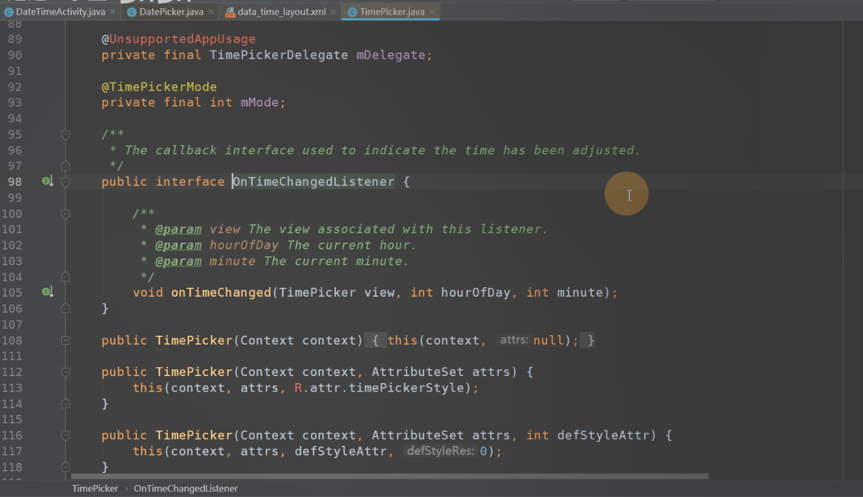The height and width of the screenshot is (497, 863).
Task: Click the onTimeChanged method name
Action: 221,293
